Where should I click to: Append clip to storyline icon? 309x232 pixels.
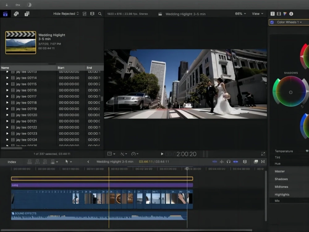pos(45,162)
